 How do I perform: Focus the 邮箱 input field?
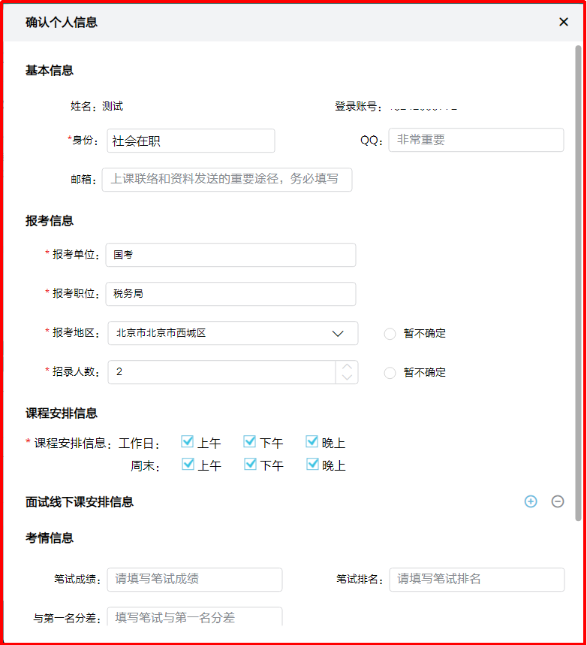227,180
